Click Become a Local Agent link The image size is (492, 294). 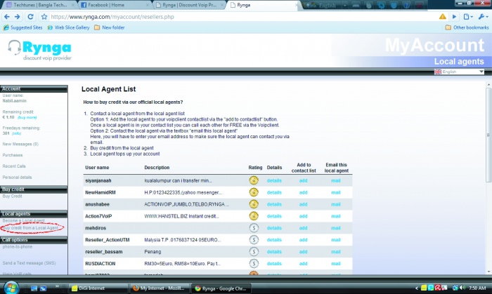23,221
